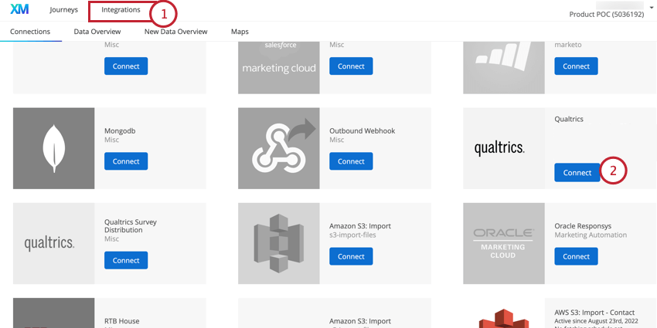Click Connect in the top-left Misc card
657x328 pixels.
click(126, 66)
